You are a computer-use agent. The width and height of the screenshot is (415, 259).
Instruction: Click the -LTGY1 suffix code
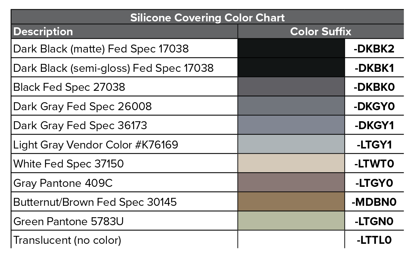[x=374, y=145]
